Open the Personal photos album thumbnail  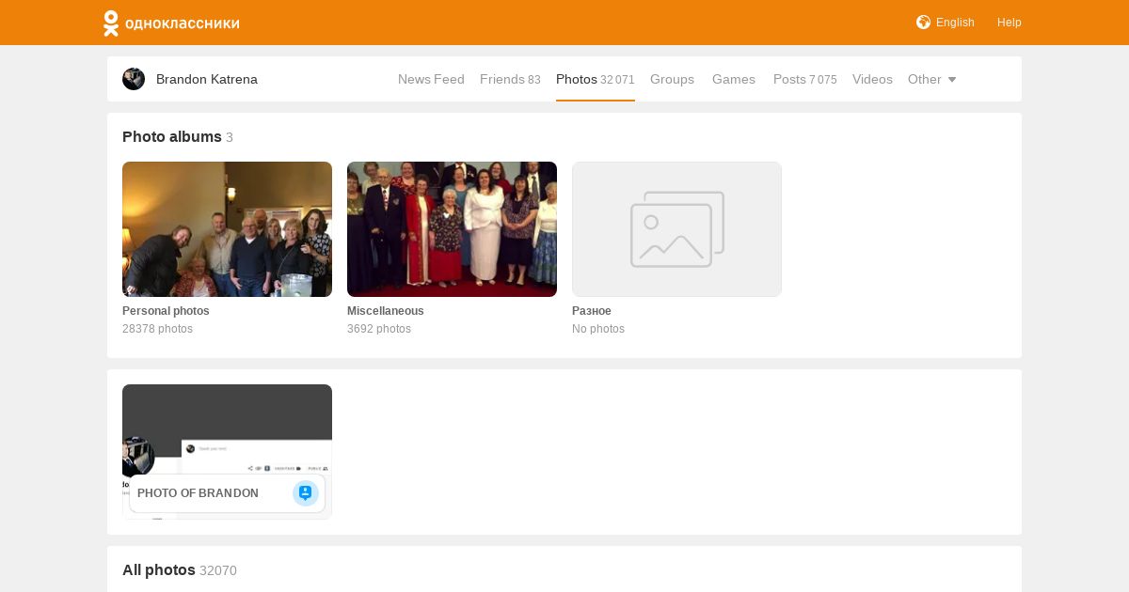227,229
